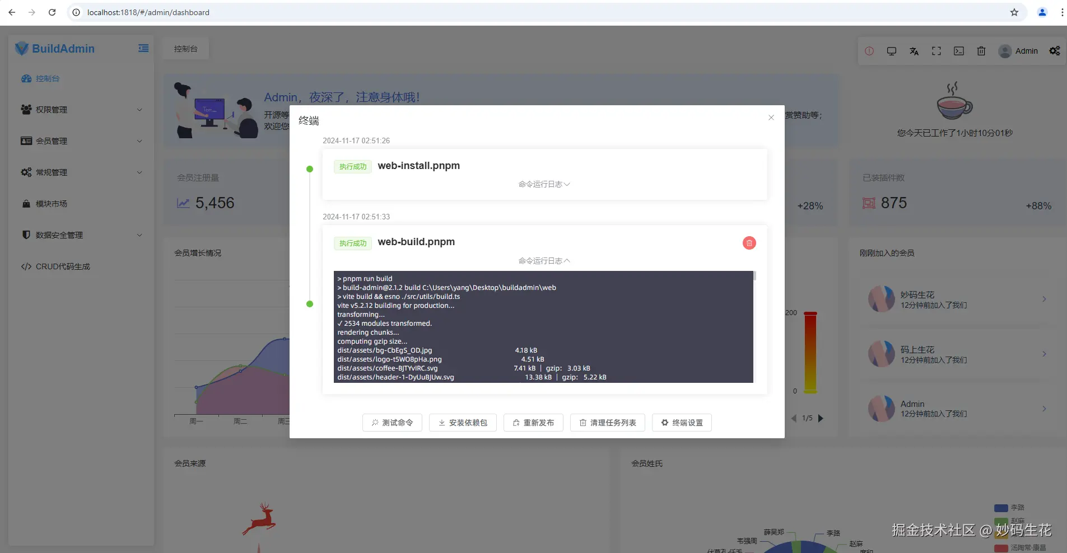
Task: Reload the page with the browser refresh icon
Action: [52, 12]
